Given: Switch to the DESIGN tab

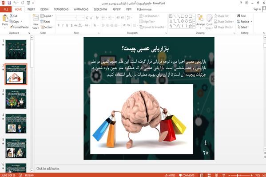Looking at the screenshot, I should (x=44, y=9).
